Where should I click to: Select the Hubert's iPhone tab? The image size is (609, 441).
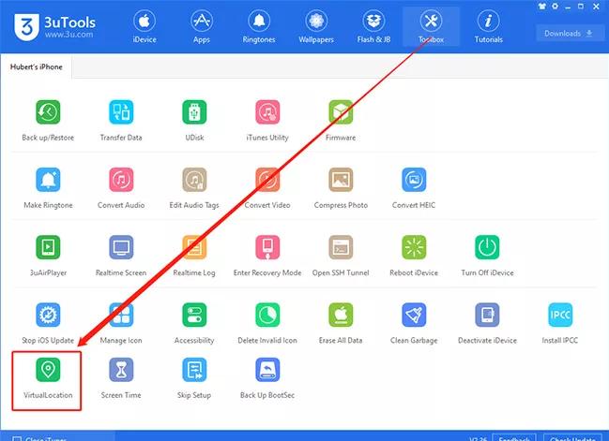pyautogui.click(x=36, y=66)
